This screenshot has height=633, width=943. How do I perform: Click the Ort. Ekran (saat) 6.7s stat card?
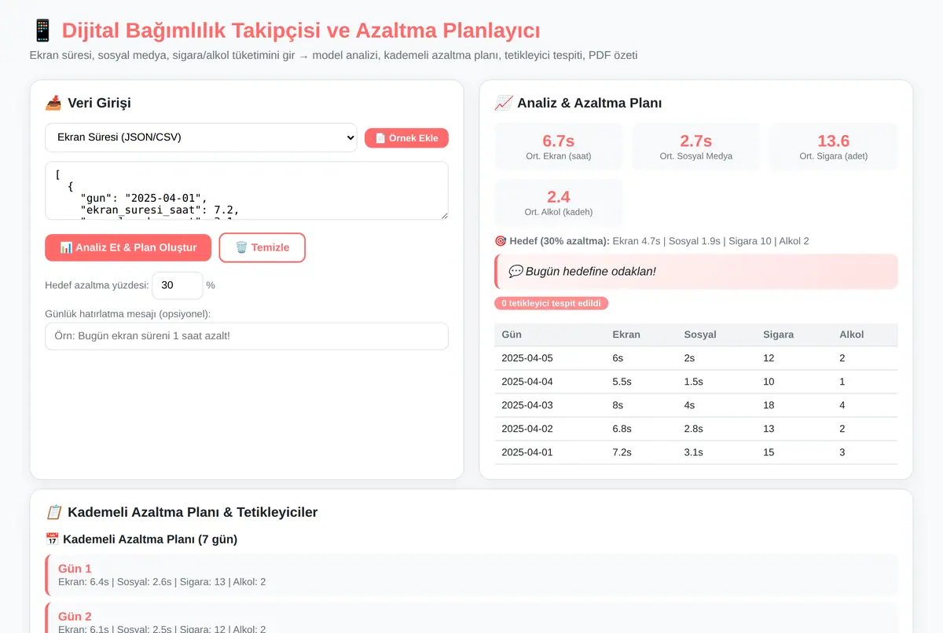coord(559,147)
